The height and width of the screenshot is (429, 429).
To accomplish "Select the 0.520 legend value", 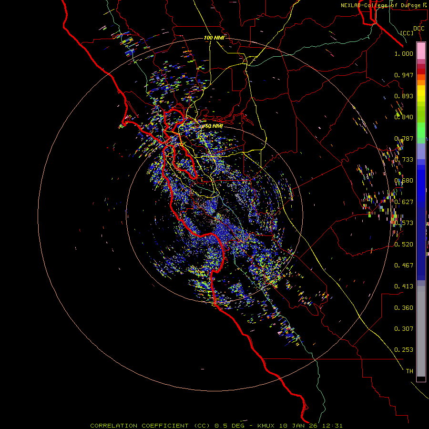I will pyautogui.click(x=404, y=245).
